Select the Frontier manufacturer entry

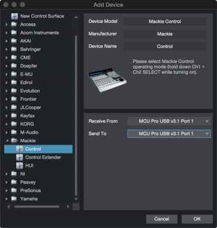pyautogui.click(x=28, y=99)
